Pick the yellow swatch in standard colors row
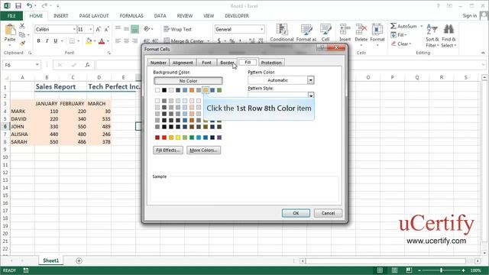Viewport: 489px width, 275px height. tap(178, 137)
